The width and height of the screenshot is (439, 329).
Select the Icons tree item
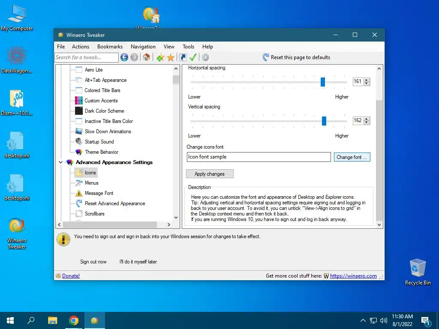point(90,173)
